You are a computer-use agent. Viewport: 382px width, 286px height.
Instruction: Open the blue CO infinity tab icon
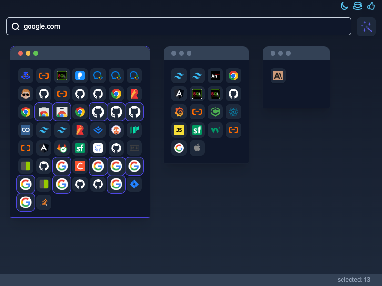click(x=26, y=130)
